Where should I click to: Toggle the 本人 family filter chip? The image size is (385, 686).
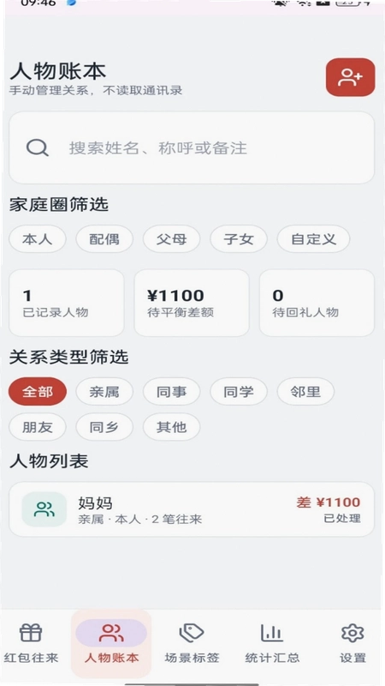[38, 239]
